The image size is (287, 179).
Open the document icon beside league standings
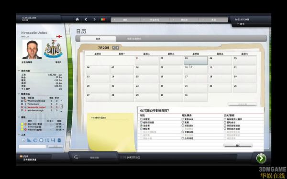[61, 106]
